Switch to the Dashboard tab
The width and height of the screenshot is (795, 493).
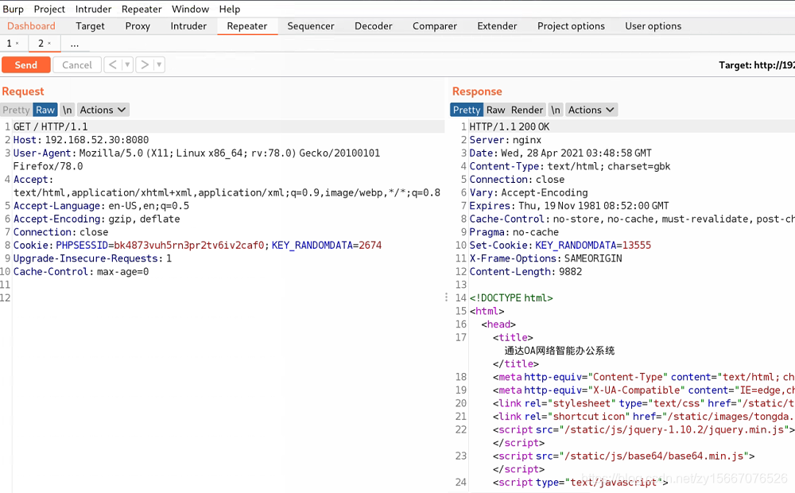pos(31,26)
